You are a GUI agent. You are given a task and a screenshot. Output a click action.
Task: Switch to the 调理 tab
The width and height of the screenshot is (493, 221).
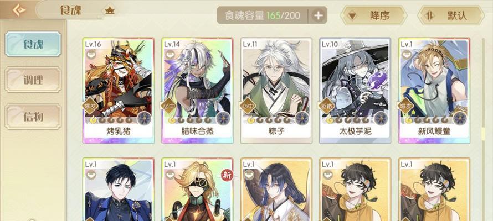pyautogui.click(x=33, y=80)
